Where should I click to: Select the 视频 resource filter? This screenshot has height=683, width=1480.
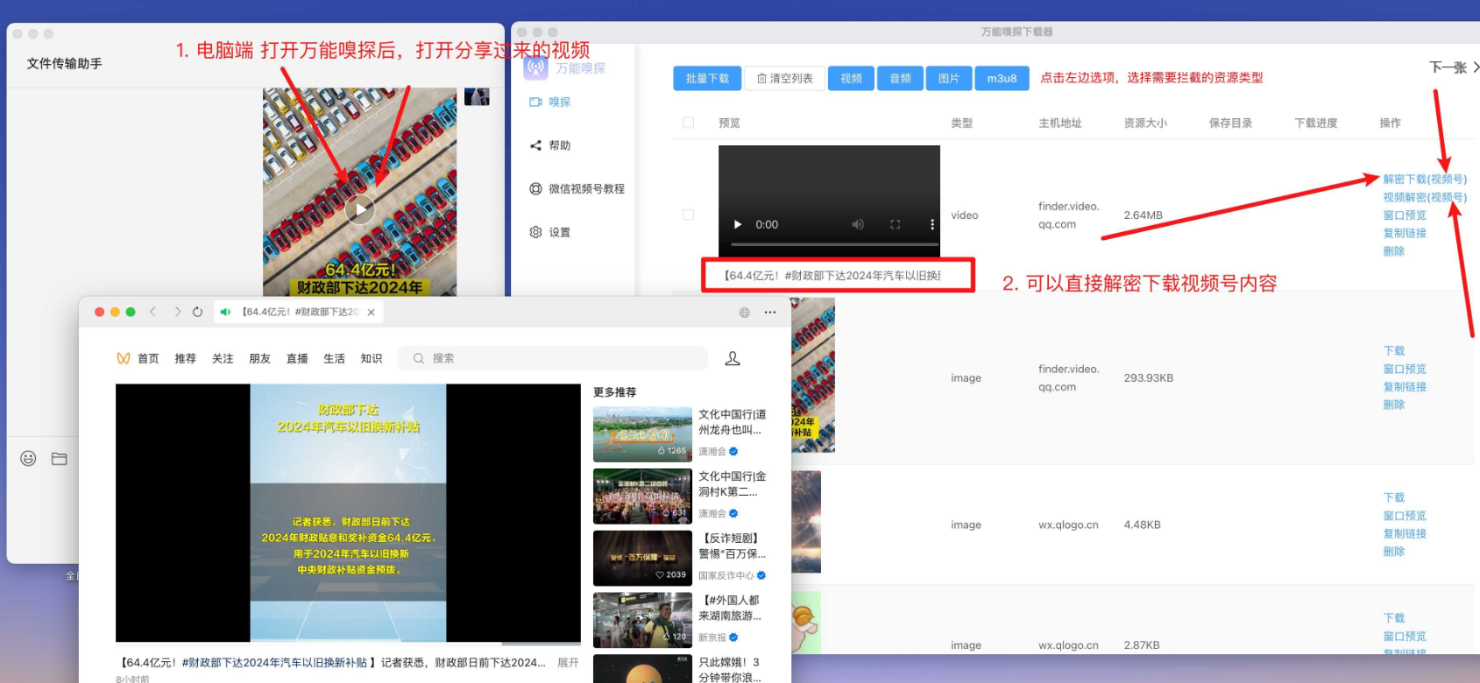click(851, 78)
